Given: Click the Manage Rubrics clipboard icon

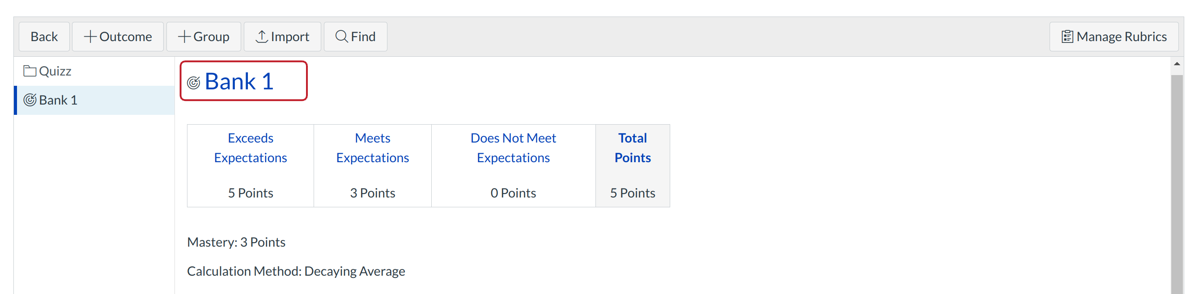Looking at the screenshot, I should tap(1067, 37).
